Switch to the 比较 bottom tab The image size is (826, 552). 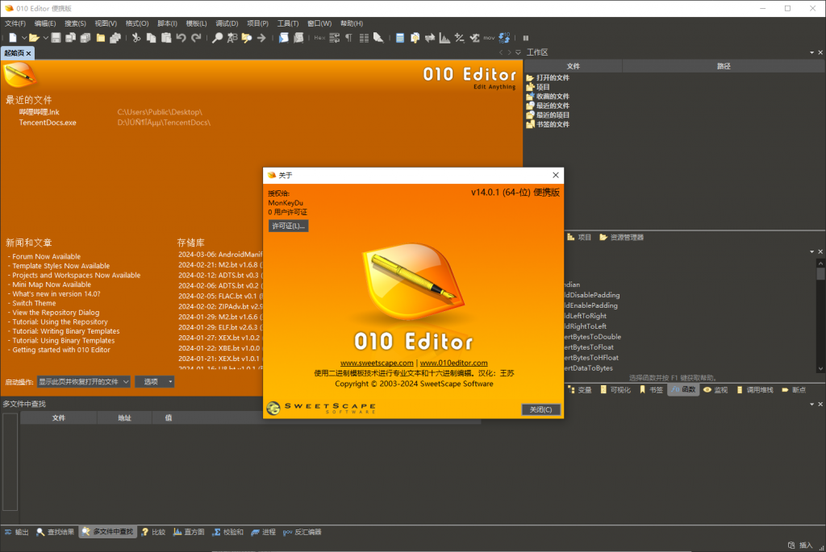[x=153, y=532]
